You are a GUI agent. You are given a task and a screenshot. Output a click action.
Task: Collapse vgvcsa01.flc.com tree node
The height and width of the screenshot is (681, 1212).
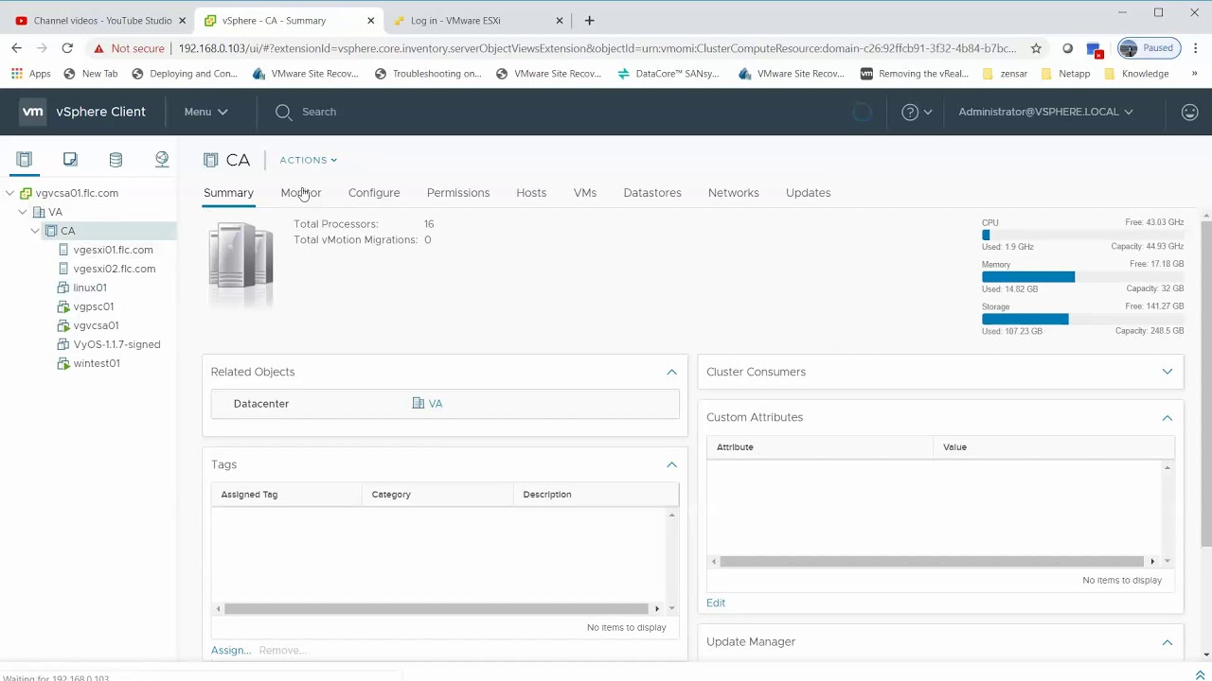coord(9,193)
